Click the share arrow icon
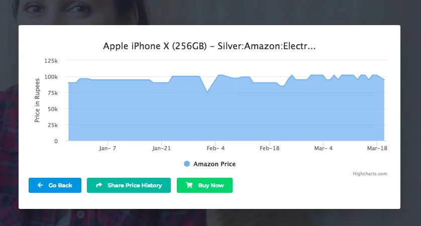 tap(99, 185)
